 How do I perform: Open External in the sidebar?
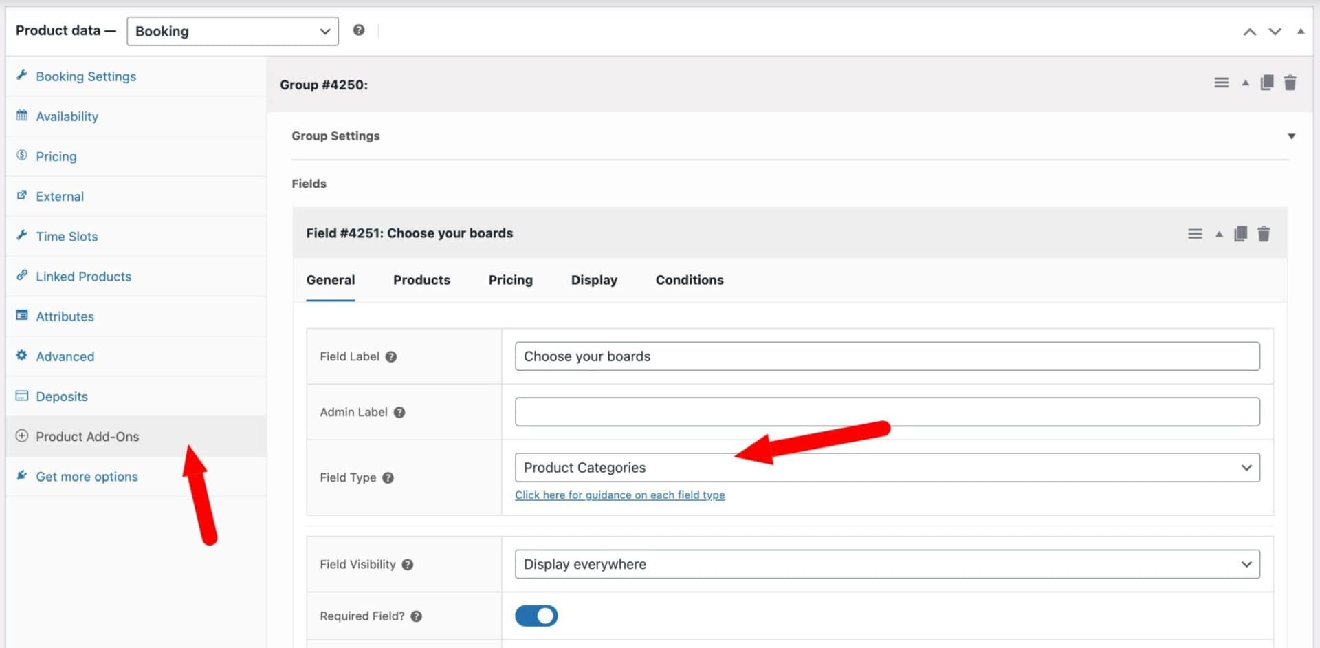136,196
